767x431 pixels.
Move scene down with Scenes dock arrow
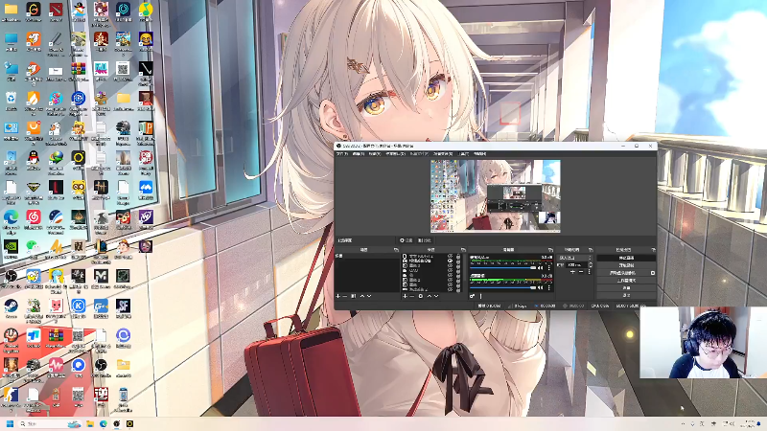coord(369,296)
